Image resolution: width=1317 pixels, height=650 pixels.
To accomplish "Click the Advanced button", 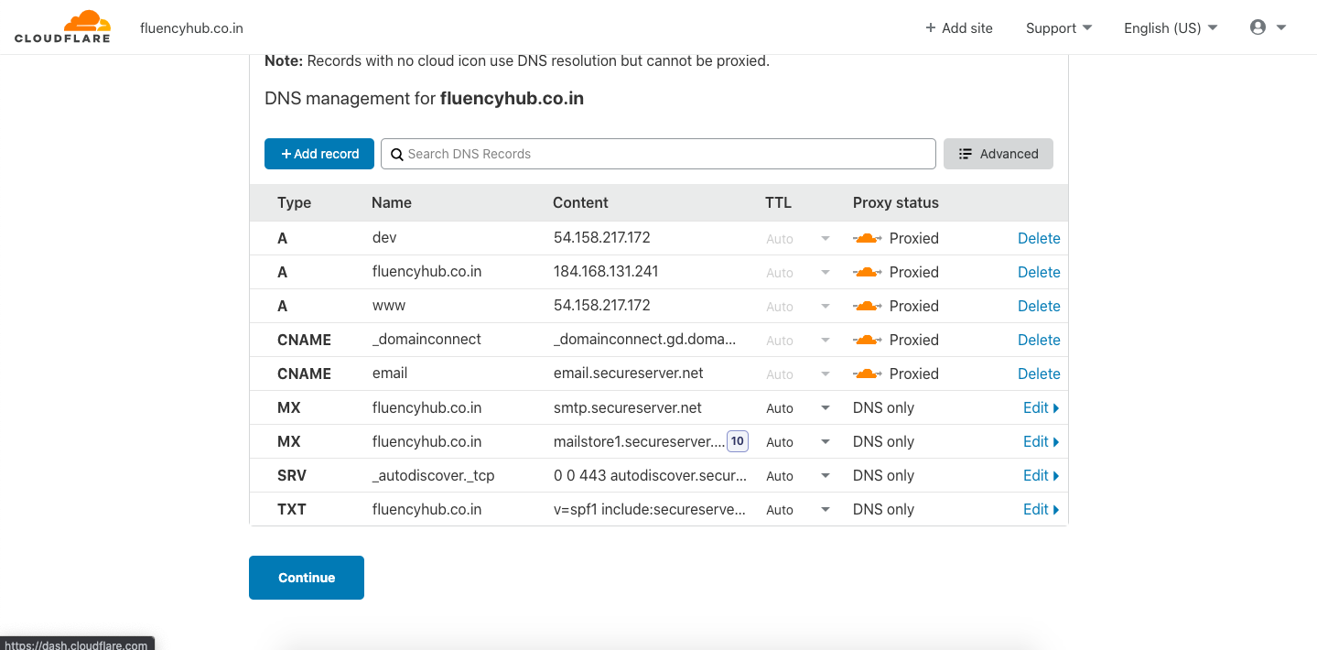I will (999, 154).
